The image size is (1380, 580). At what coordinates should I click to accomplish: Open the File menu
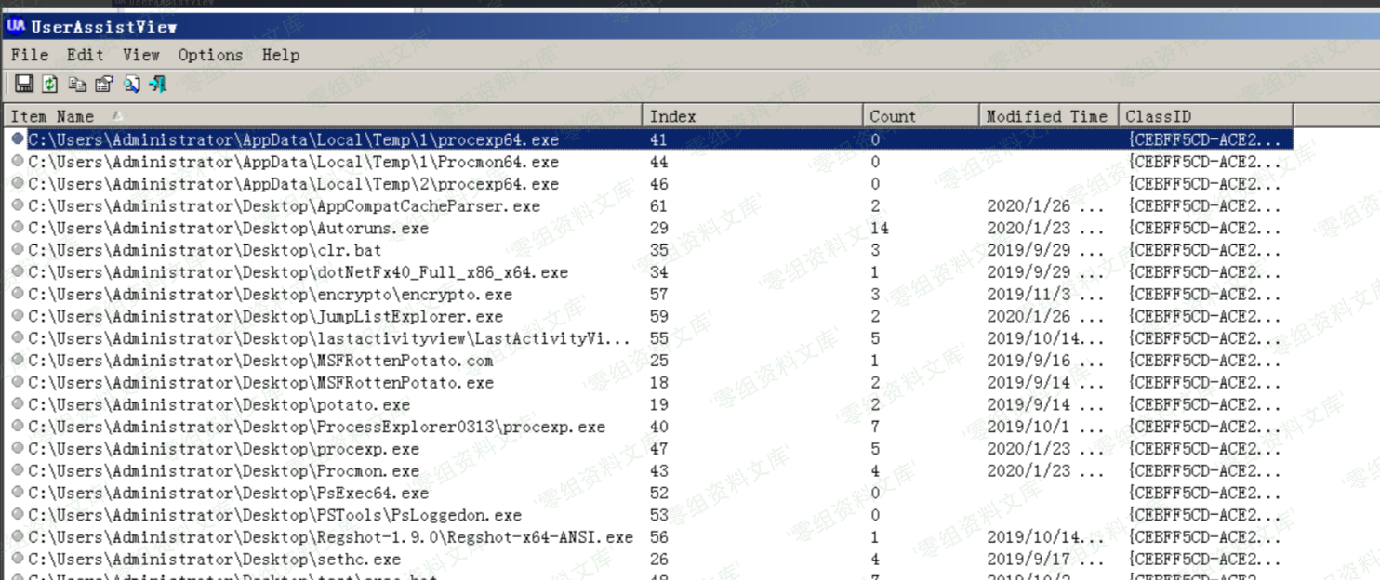[x=30, y=55]
